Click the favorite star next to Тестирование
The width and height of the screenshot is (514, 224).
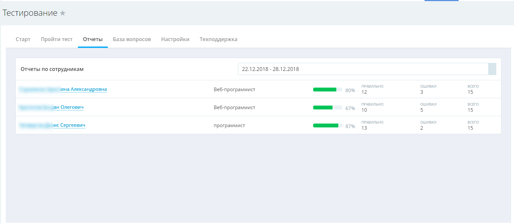[x=63, y=13]
